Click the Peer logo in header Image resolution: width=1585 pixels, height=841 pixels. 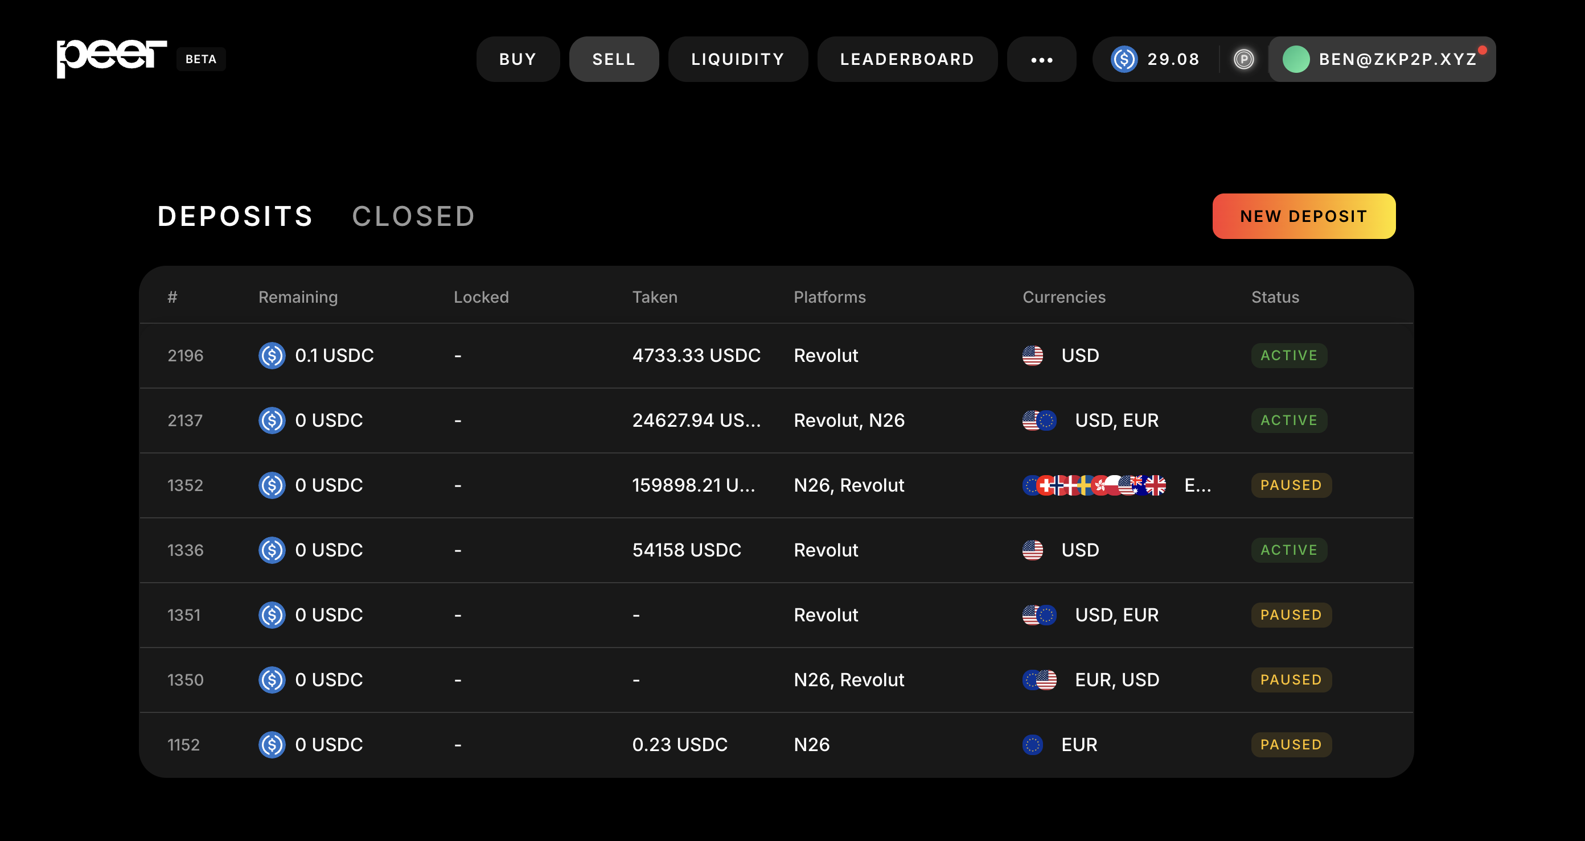[x=112, y=59]
